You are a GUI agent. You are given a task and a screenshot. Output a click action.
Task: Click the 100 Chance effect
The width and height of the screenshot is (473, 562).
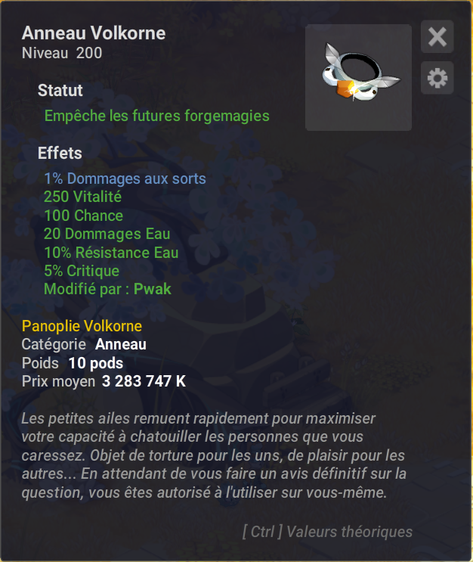tap(83, 216)
